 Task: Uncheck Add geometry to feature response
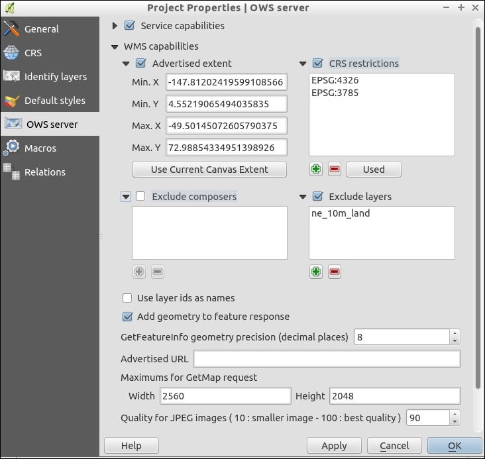127,317
